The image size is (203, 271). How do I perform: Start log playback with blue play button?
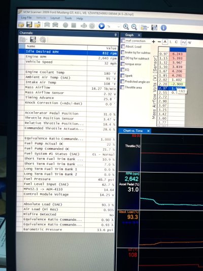[x=101, y=26]
